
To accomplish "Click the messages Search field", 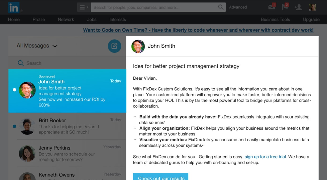I will click(x=67, y=63).
